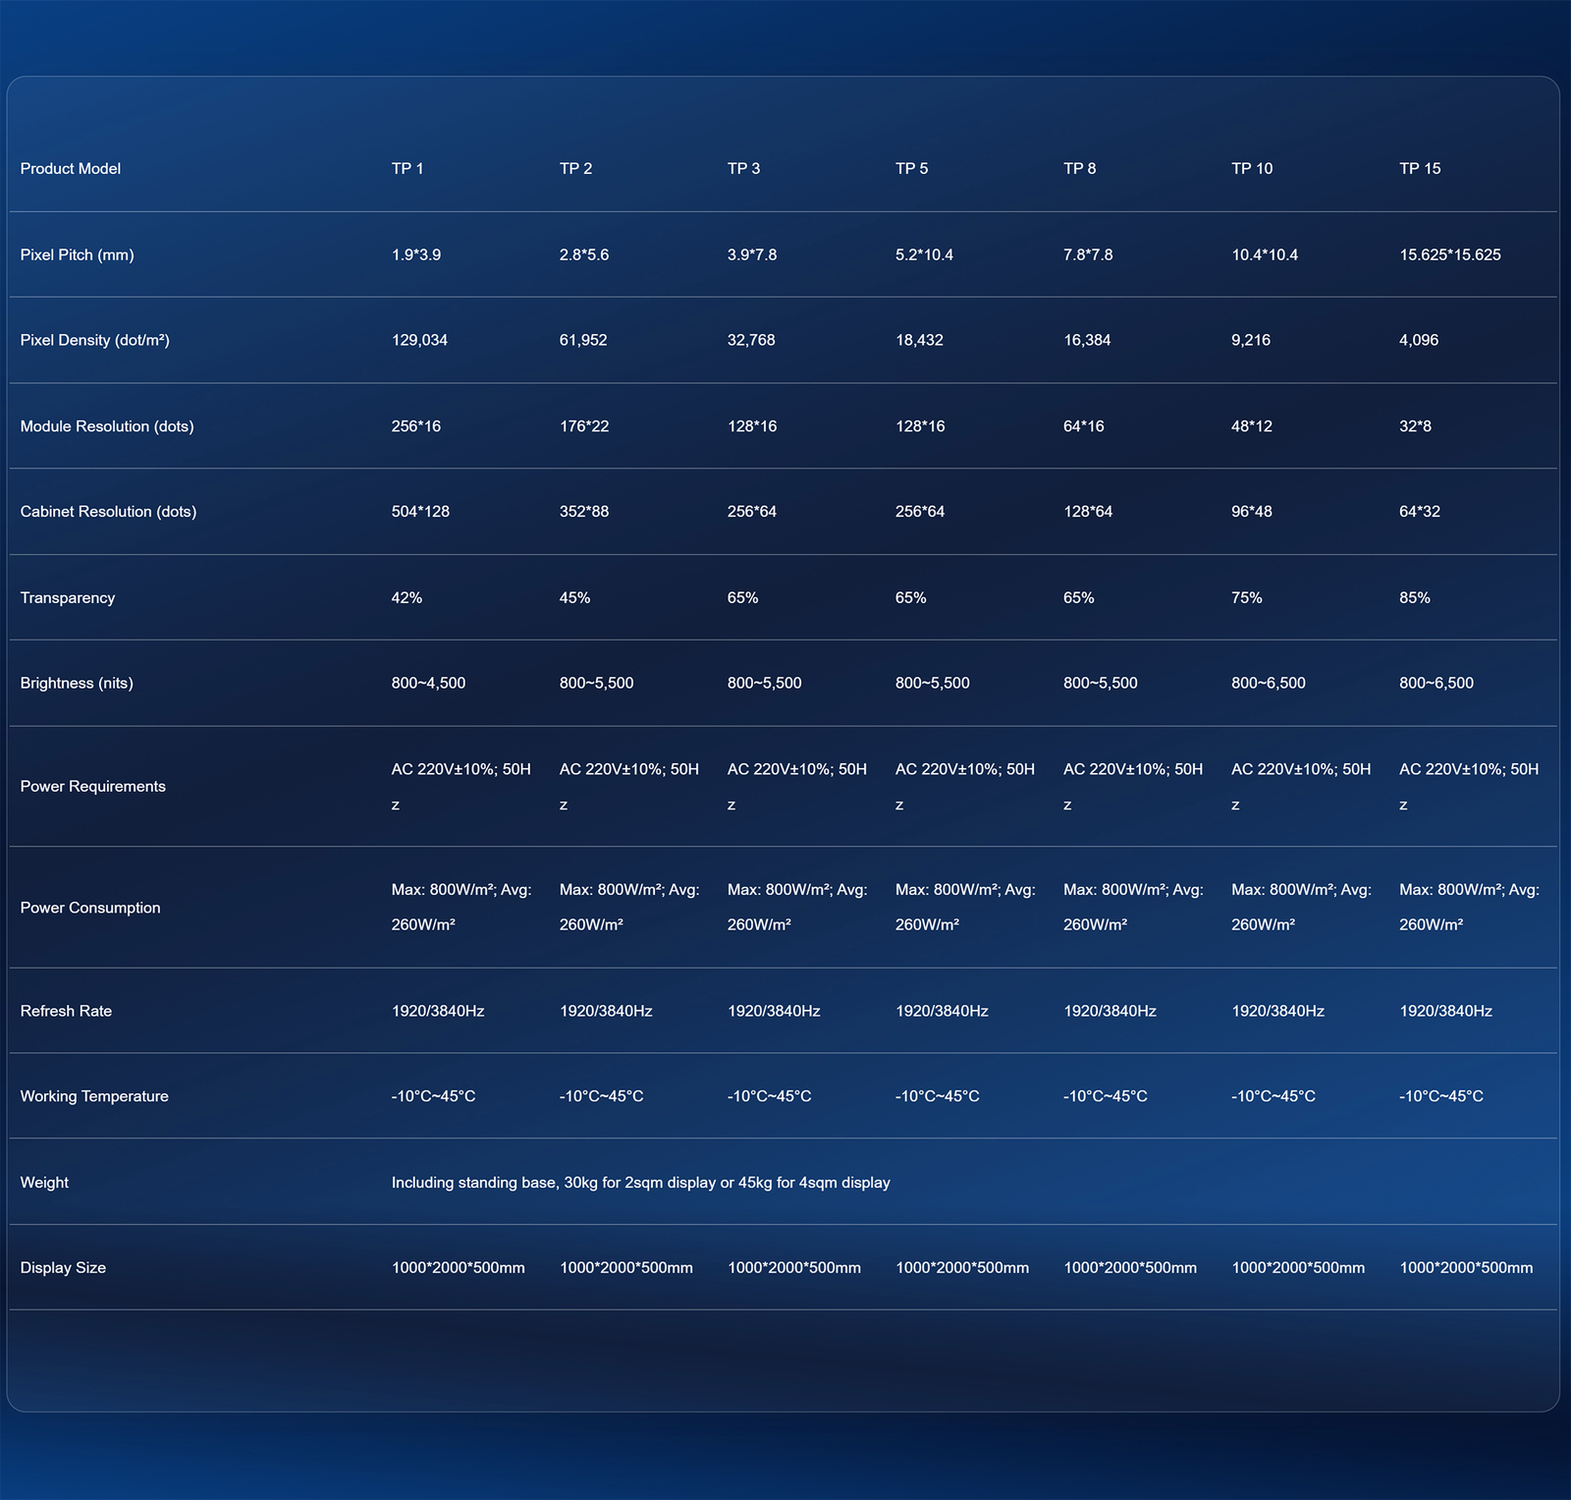Select the Working Temperature row label
Viewport: 1571px width, 1500px height.
94,1096
